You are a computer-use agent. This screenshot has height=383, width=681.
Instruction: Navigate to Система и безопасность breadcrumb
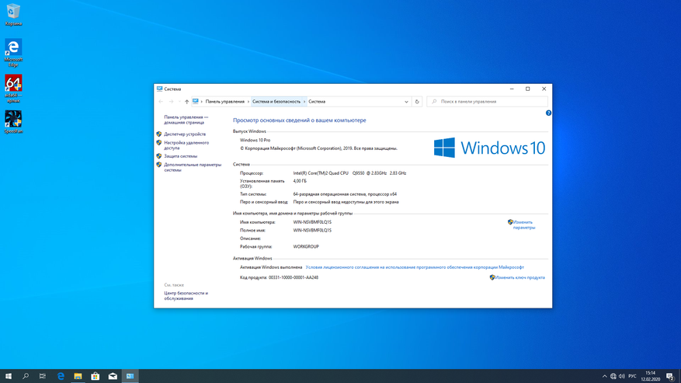pyautogui.click(x=276, y=102)
